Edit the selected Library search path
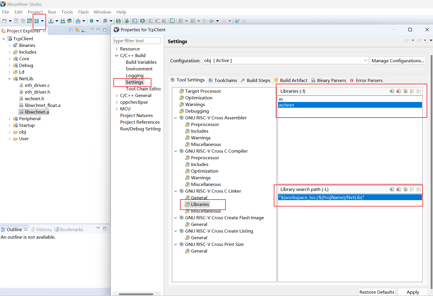433x296 pixels. 405,189
